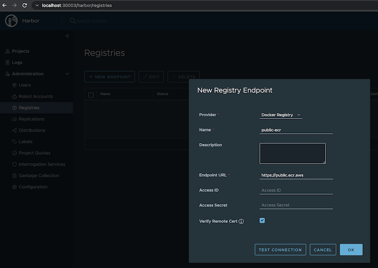378x268 pixels.
Task: Go to Replications in sidebar
Action: [x=31, y=119]
